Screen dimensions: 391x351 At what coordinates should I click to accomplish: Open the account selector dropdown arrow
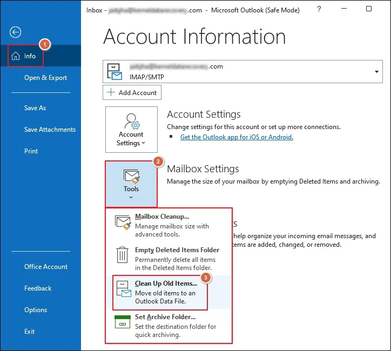pos(376,72)
